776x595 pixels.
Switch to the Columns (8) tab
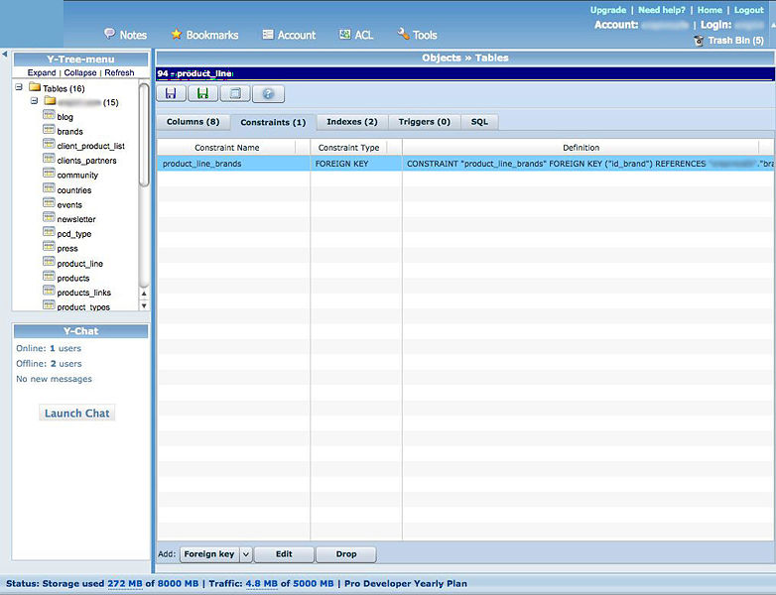193,122
